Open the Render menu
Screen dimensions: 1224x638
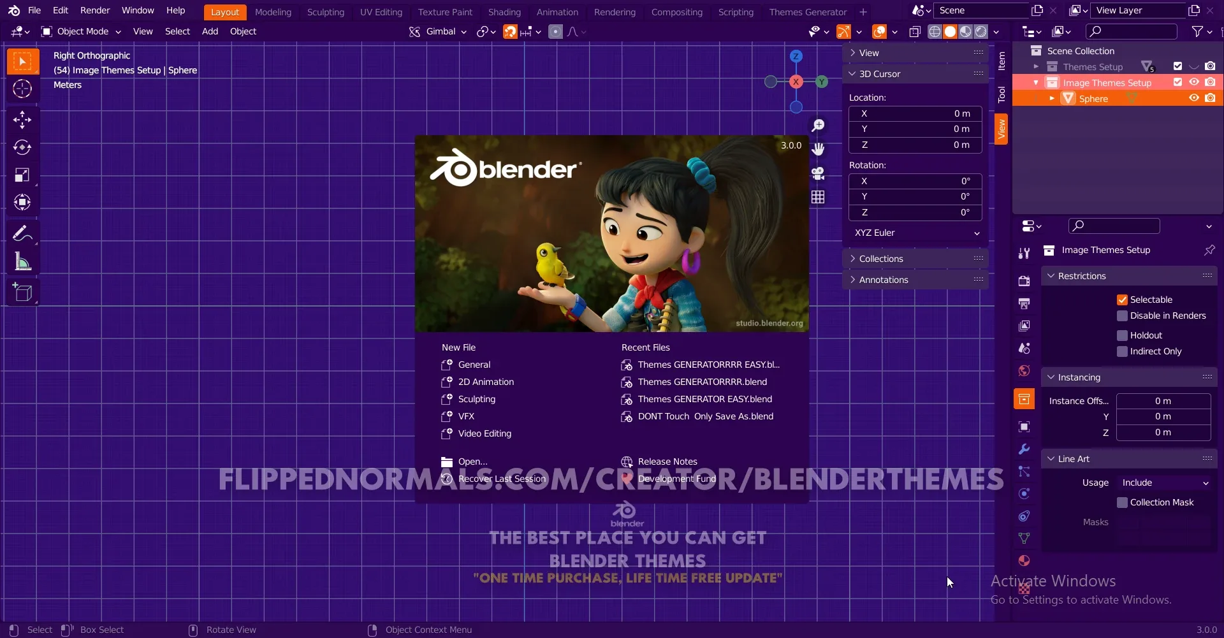[x=95, y=10]
